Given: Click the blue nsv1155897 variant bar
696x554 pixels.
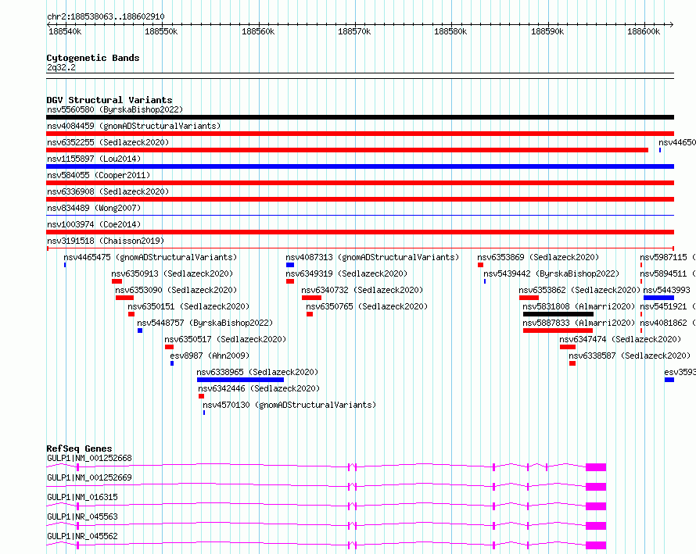Looking at the screenshot, I should 360,166.
